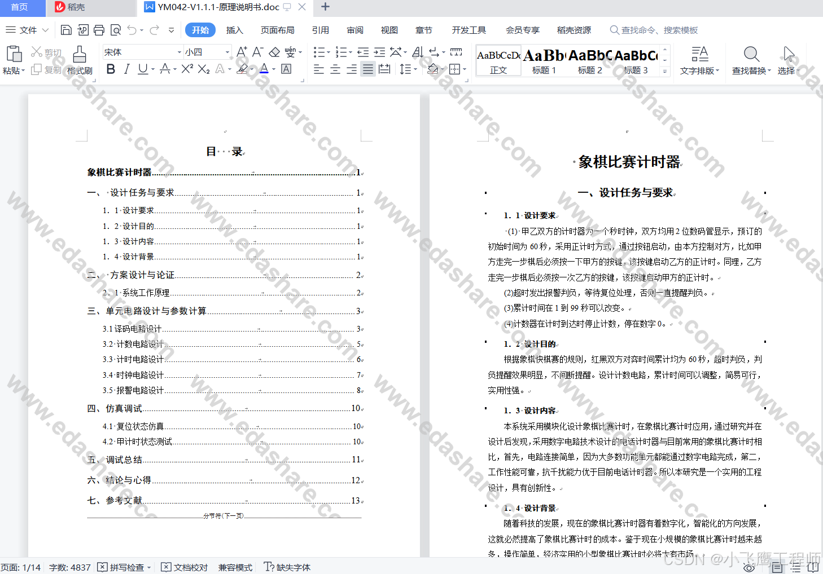Click the Print icon in quick access toolbar
The height and width of the screenshot is (574, 823).
(99, 30)
